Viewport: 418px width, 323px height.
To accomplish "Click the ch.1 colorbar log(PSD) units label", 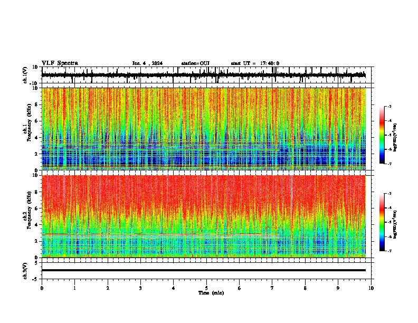I will (x=395, y=138).
